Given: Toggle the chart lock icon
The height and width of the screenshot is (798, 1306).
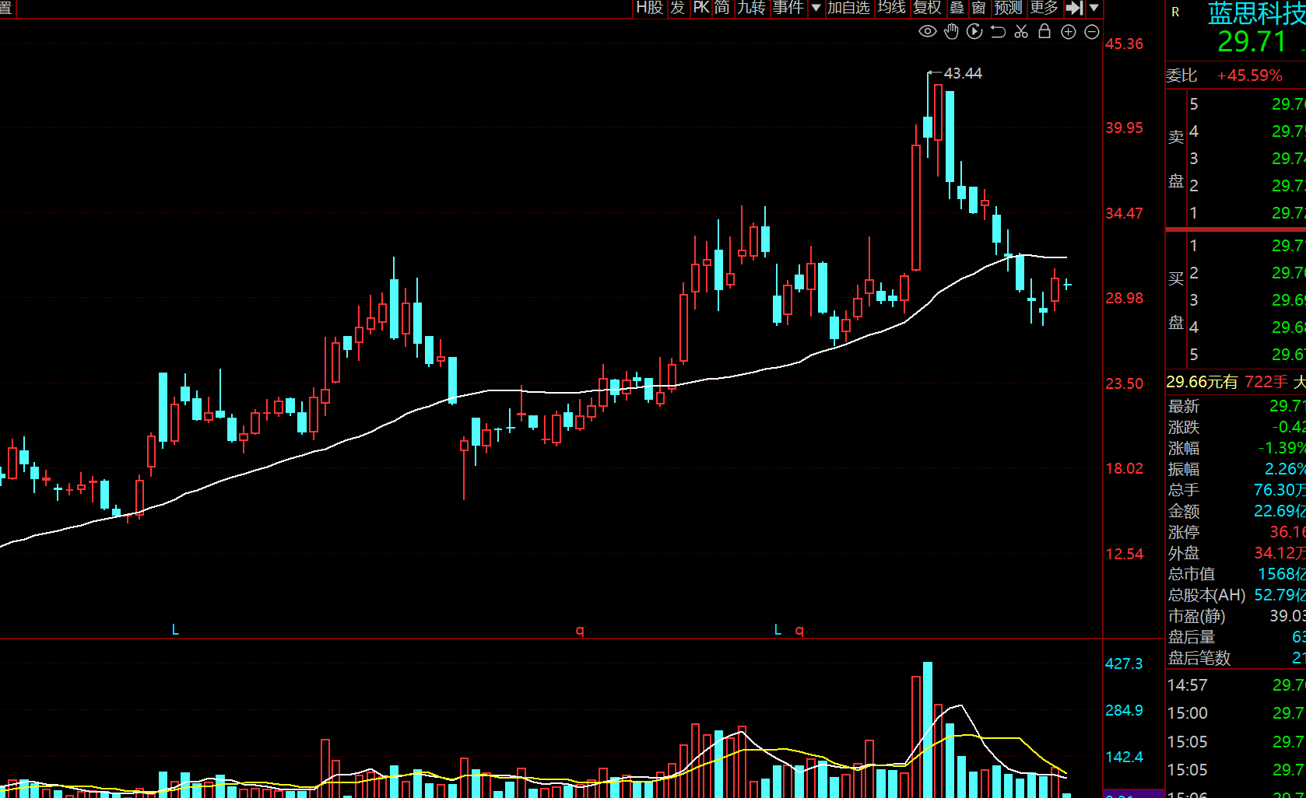Looking at the screenshot, I should click(1044, 32).
